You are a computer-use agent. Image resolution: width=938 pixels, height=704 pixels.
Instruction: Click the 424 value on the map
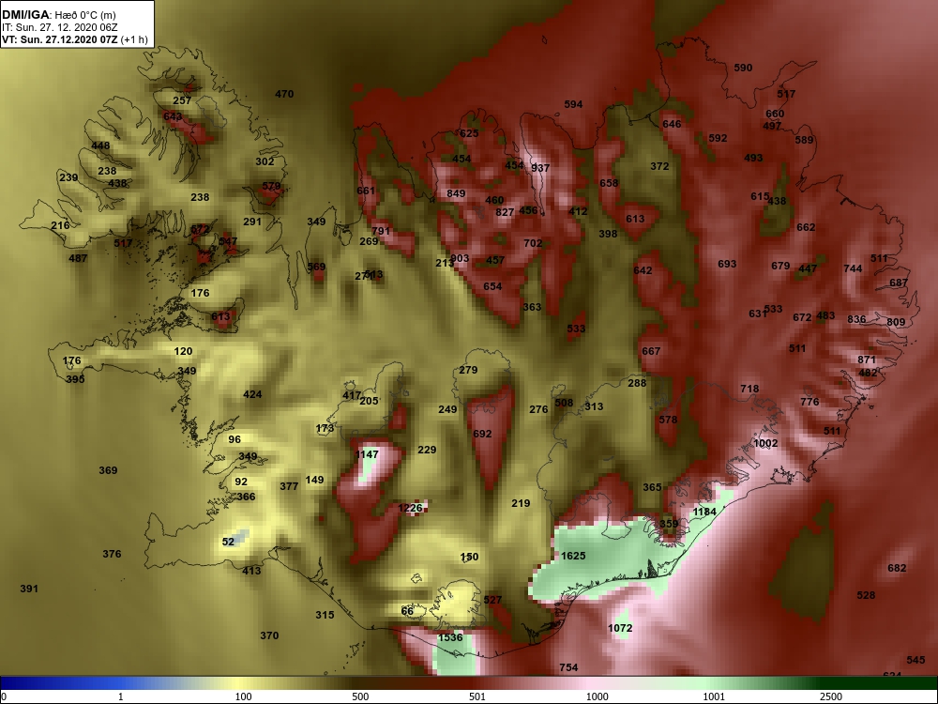coord(252,394)
